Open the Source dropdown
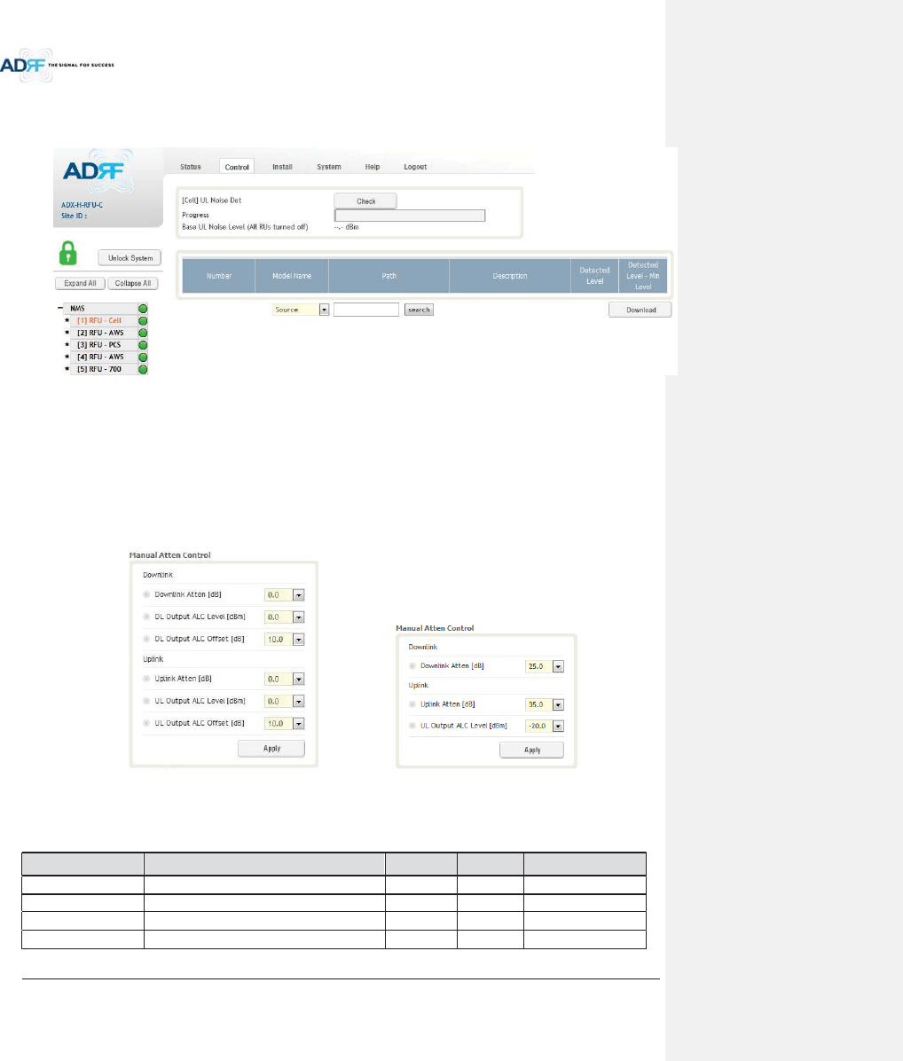Viewport: 903px width, 1061px height. click(301, 310)
